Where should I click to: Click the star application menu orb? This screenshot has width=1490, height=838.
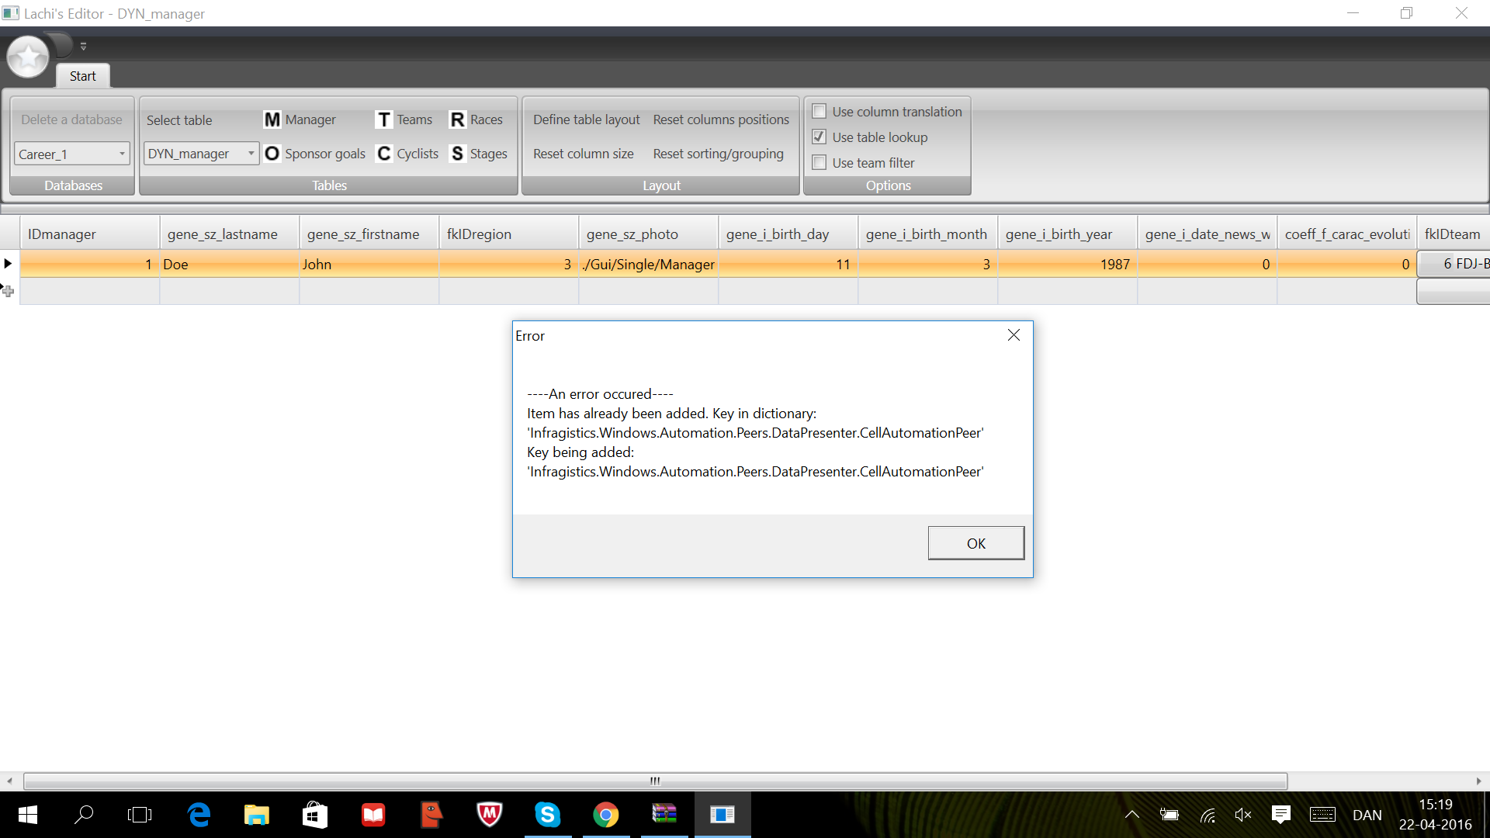coord(29,57)
